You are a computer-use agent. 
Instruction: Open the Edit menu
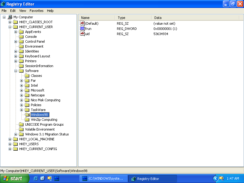tap(13, 11)
